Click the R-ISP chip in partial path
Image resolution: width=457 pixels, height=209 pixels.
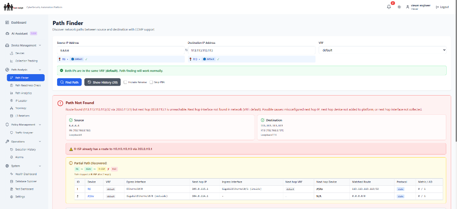click(x=101, y=169)
